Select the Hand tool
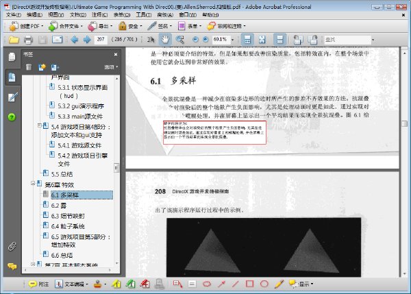 point(165,40)
